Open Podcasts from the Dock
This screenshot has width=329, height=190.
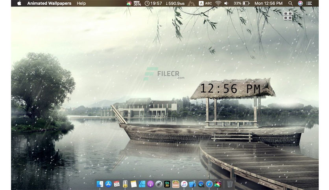tap(150, 184)
